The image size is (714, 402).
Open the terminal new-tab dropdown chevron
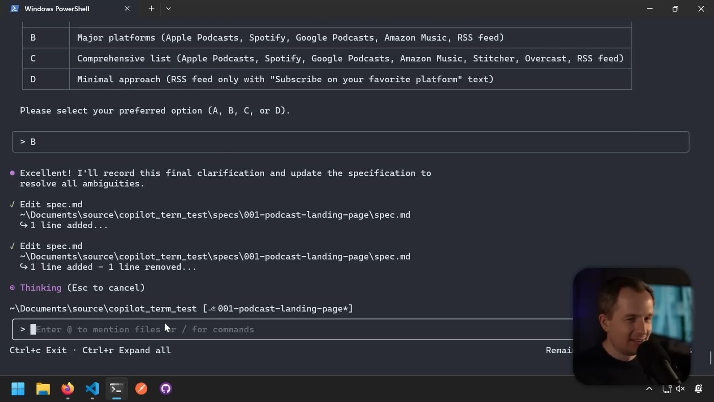[x=168, y=8]
